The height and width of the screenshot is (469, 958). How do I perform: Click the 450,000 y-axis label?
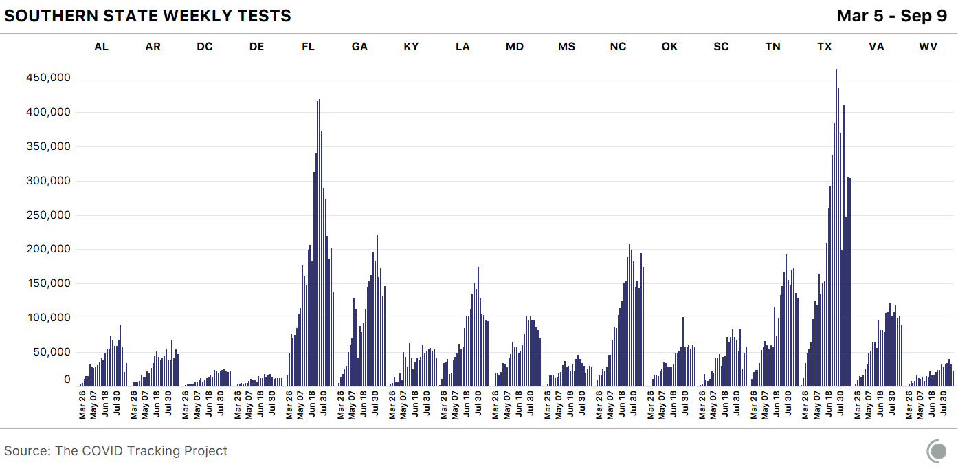coord(48,78)
